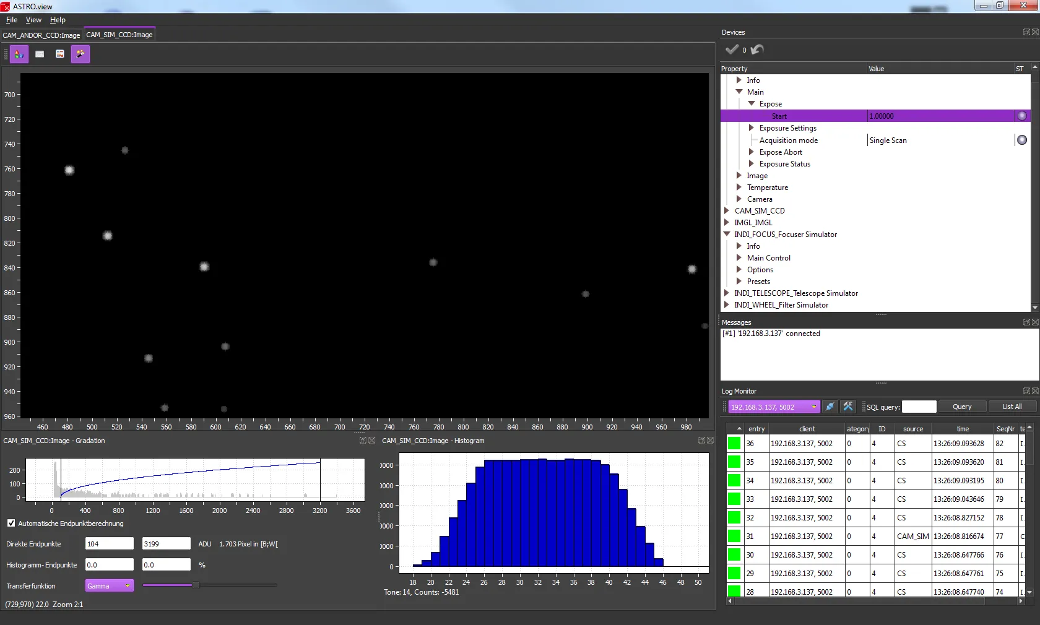Viewport: 1040px width, 625px height.
Task: Sort log table by time column
Action: 963,429
